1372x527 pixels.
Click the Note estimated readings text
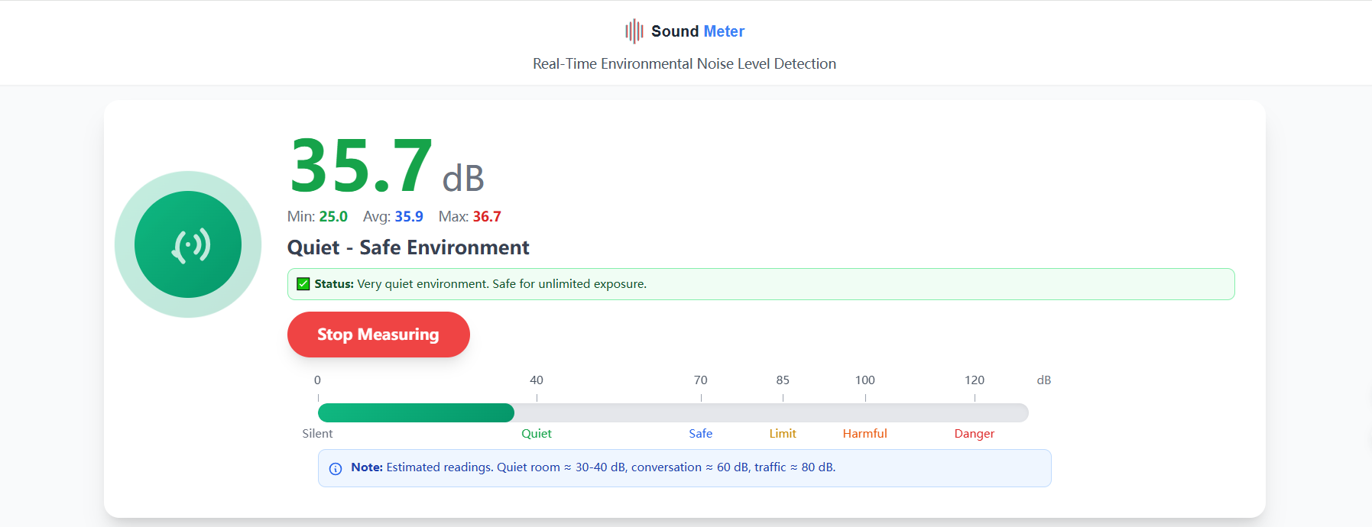(x=593, y=467)
